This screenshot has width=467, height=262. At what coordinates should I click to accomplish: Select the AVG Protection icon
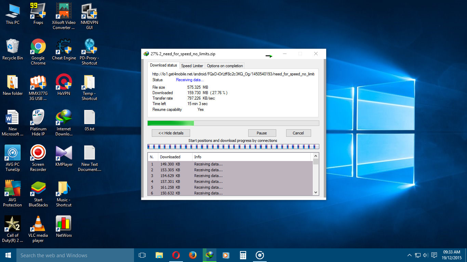[13, 194]
